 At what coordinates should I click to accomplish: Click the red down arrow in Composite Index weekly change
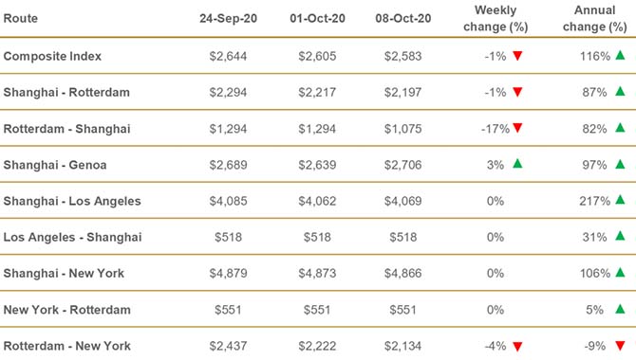517,56
